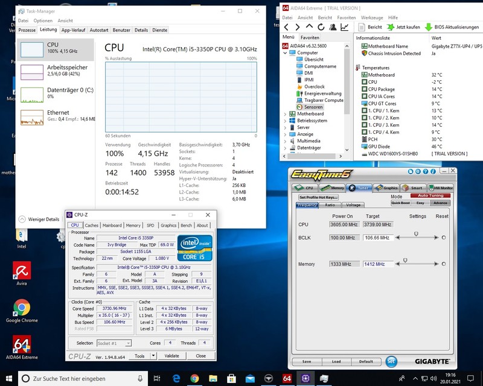The height and width of the screenshot is (386, 483).
Task: Switch to Prozesse tab in Task Manager
Action: pos(27,30)
